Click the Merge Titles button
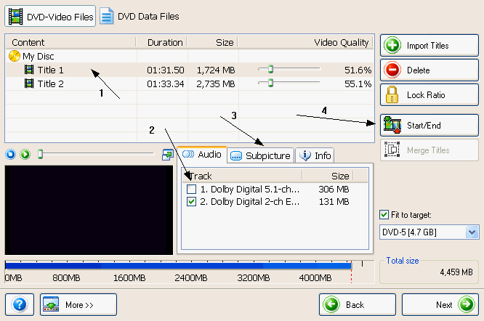 point(429,150)
